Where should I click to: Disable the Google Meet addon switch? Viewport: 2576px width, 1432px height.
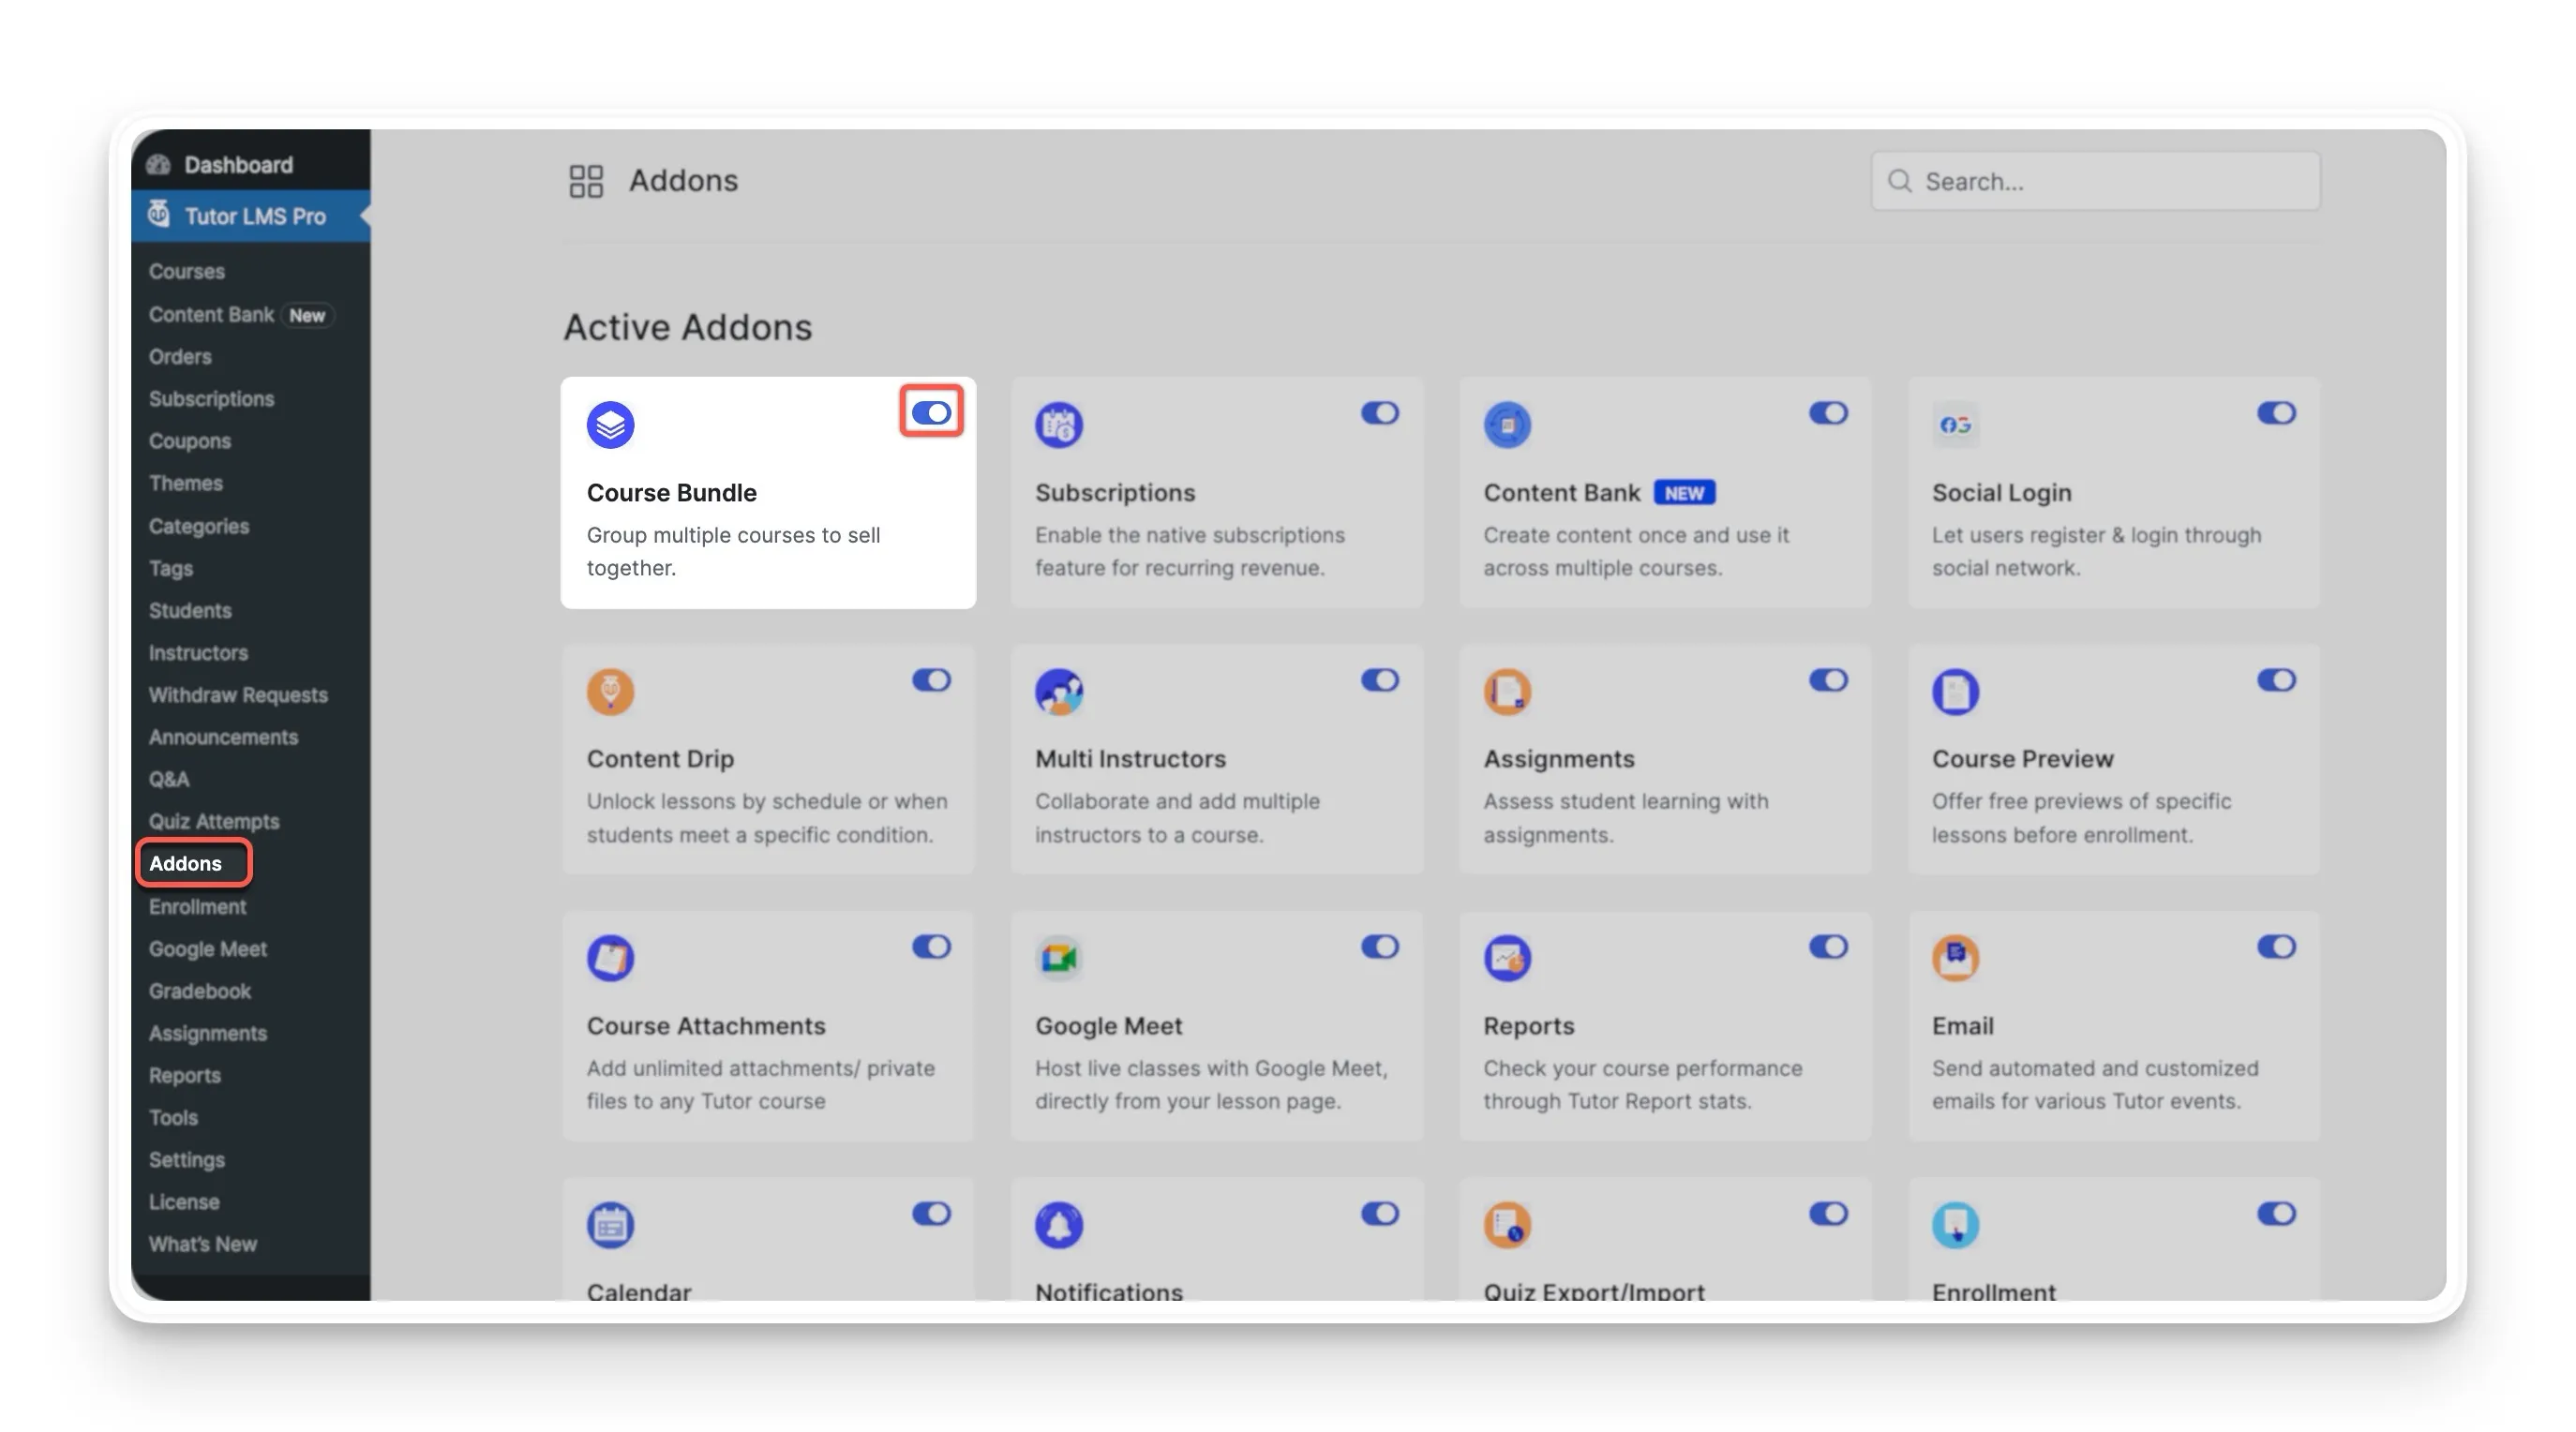pos(1379,946)
